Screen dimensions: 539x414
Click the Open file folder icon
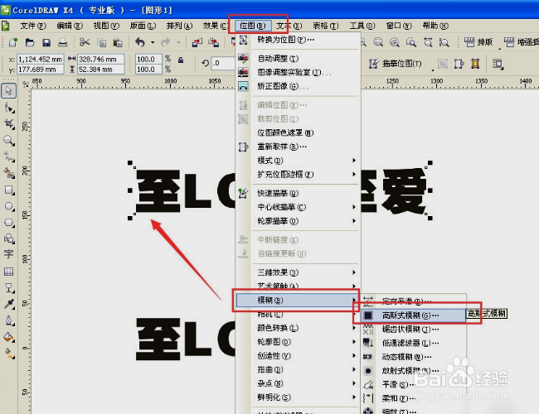30,42
